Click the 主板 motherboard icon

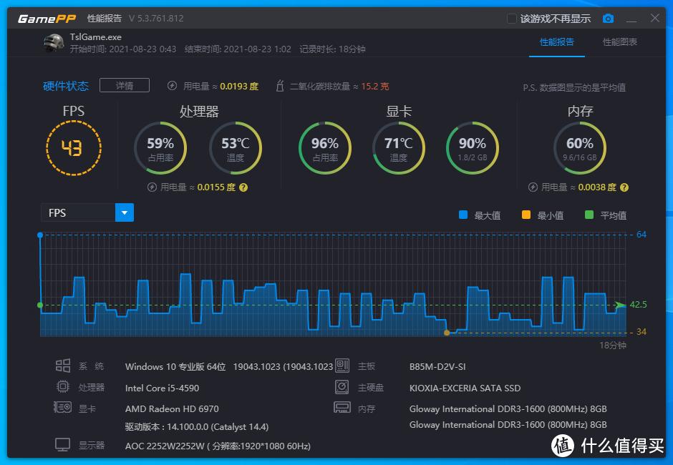tap(342, 366)
